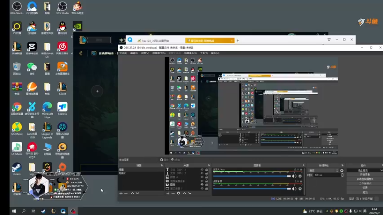Image resolution: width=383 pixels, height=215 pixels.
Task: Open League of Legends desktop shortcut
Action: click(x=47, y=130)
